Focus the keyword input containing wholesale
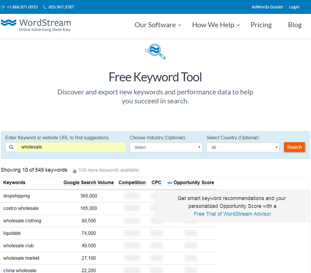 coord(71,147)
